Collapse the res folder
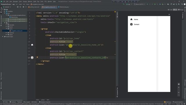The image size is (186, 105). coord(5,23)
